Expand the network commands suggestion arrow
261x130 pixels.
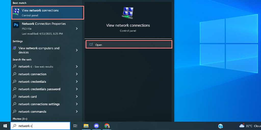point(77,112)
